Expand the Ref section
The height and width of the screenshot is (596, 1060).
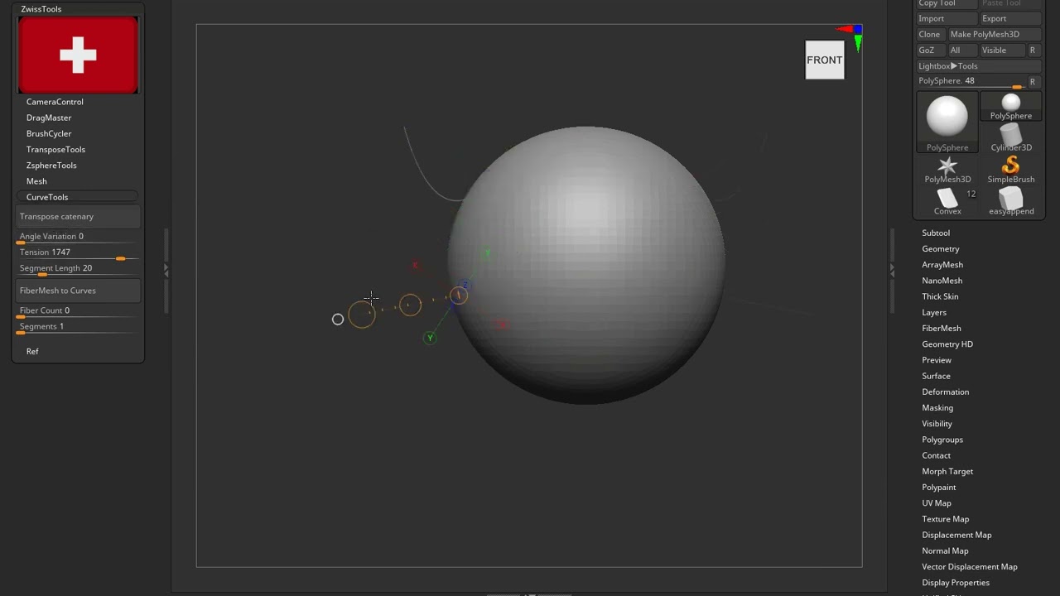coord(32,351)
